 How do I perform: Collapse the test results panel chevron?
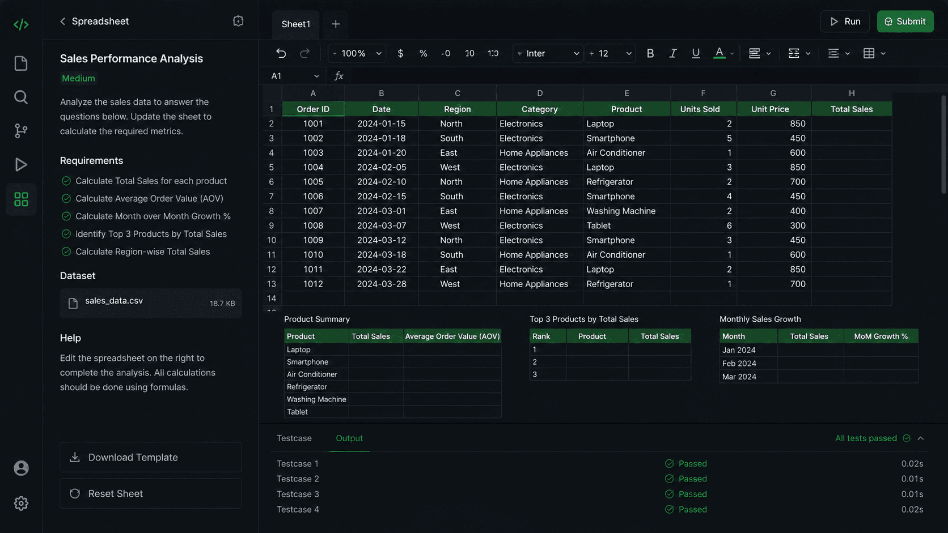[921, 438]
